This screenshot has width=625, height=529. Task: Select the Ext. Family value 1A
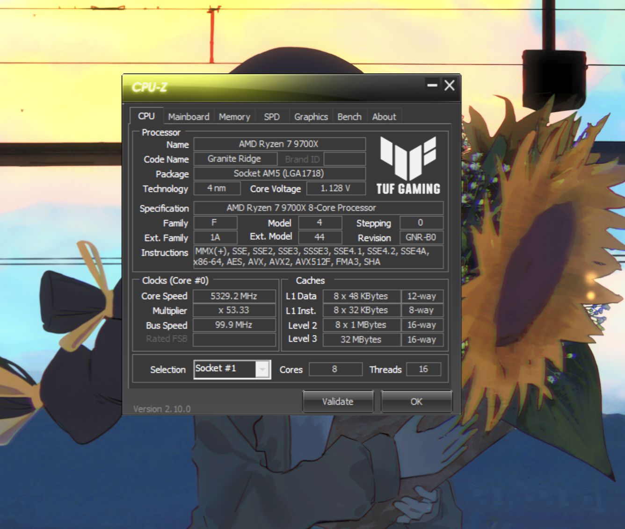(215, 237)
